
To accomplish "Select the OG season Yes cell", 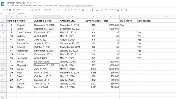I will pos(128,25).
